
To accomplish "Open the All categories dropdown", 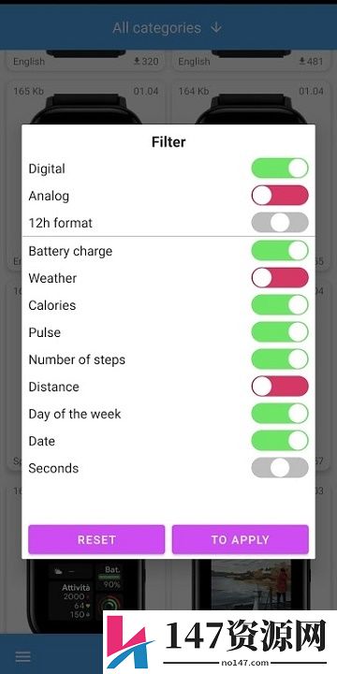I will pyautogui.click(x=168, y=28).
